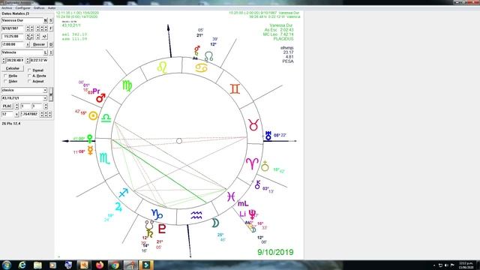Open Google Chrome from the taskbar
This screenshot has width=480, height=270.
tap(115, 265)
